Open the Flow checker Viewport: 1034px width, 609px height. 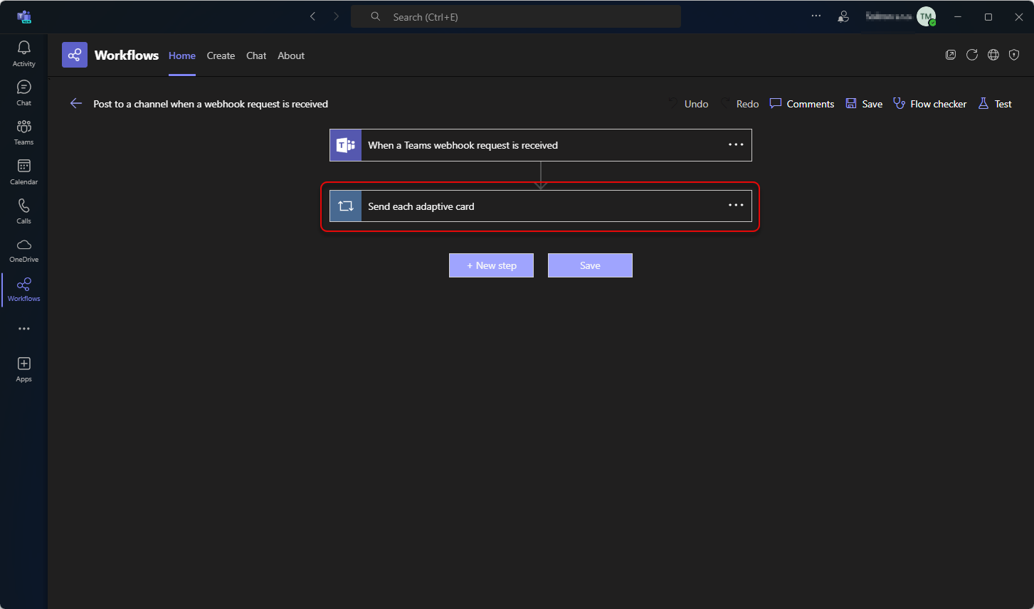930,103
